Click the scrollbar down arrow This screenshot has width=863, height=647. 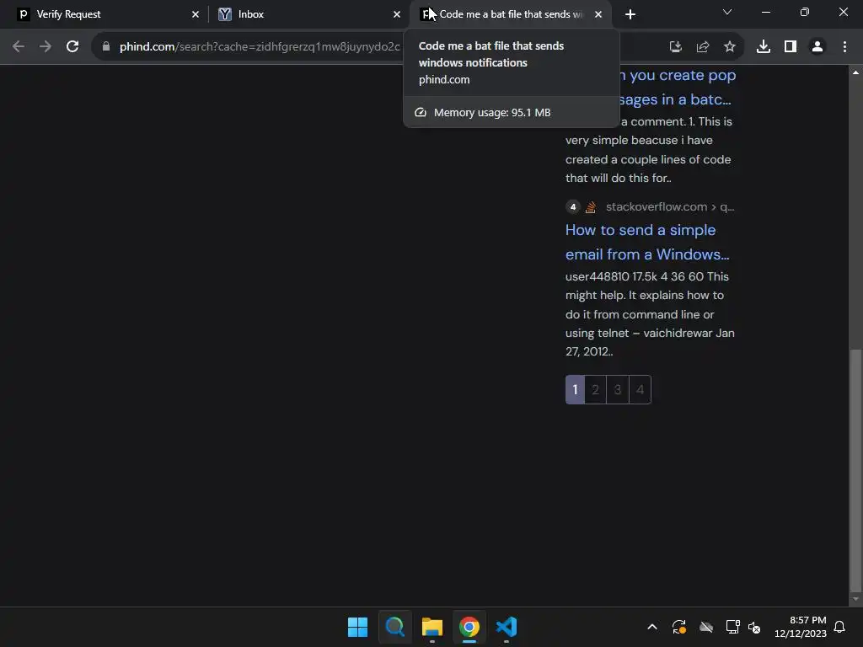pyautogui.click(x=855, y=599)
